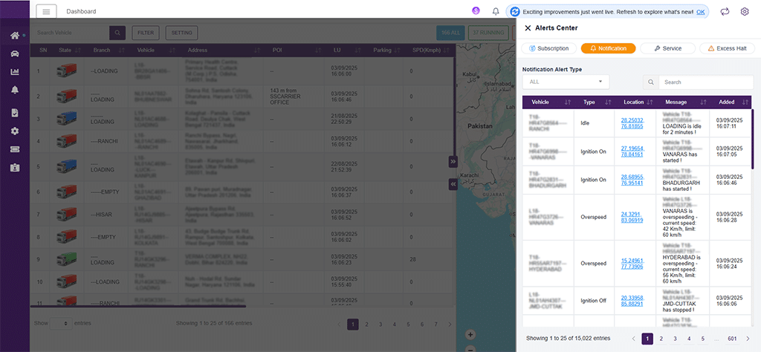Open the reports chart sidebar icon
This screenshot has width=761, height=352.
15,72
